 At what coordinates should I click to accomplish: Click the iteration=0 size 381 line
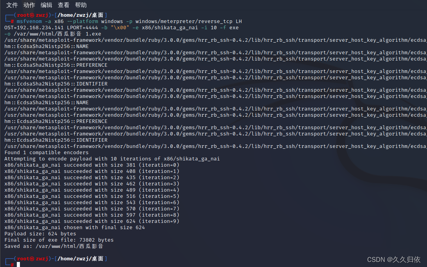pos(92,165)
